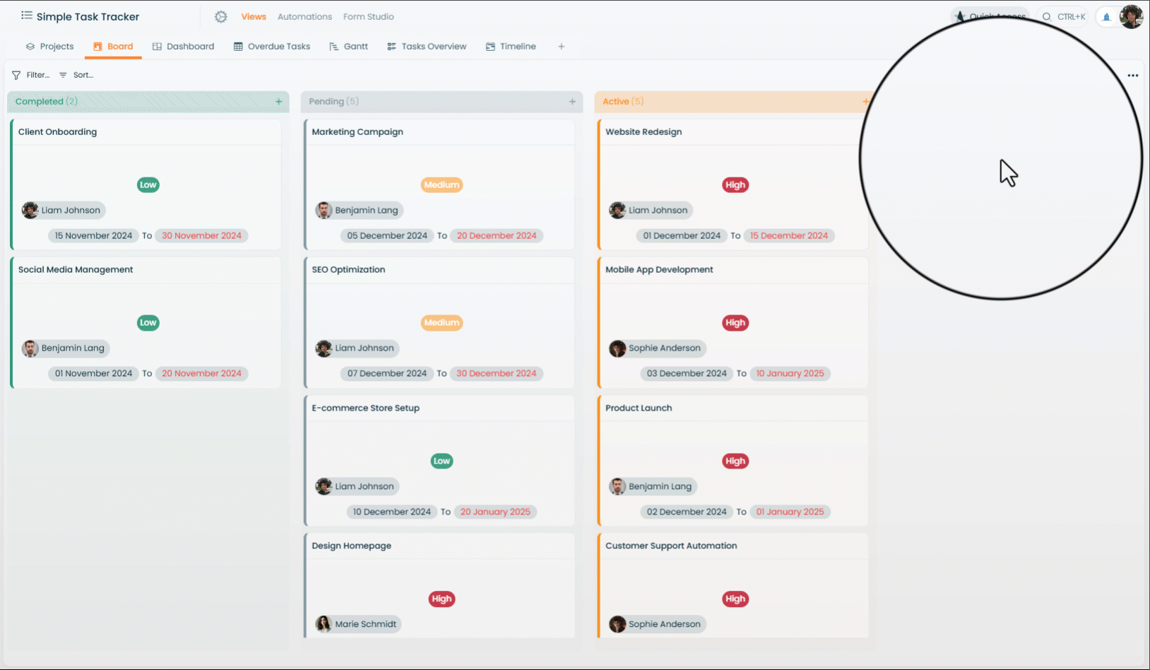1150x670 pixels.
Task: Open the SEO Optimization card title
Action: tap(348, 270)
